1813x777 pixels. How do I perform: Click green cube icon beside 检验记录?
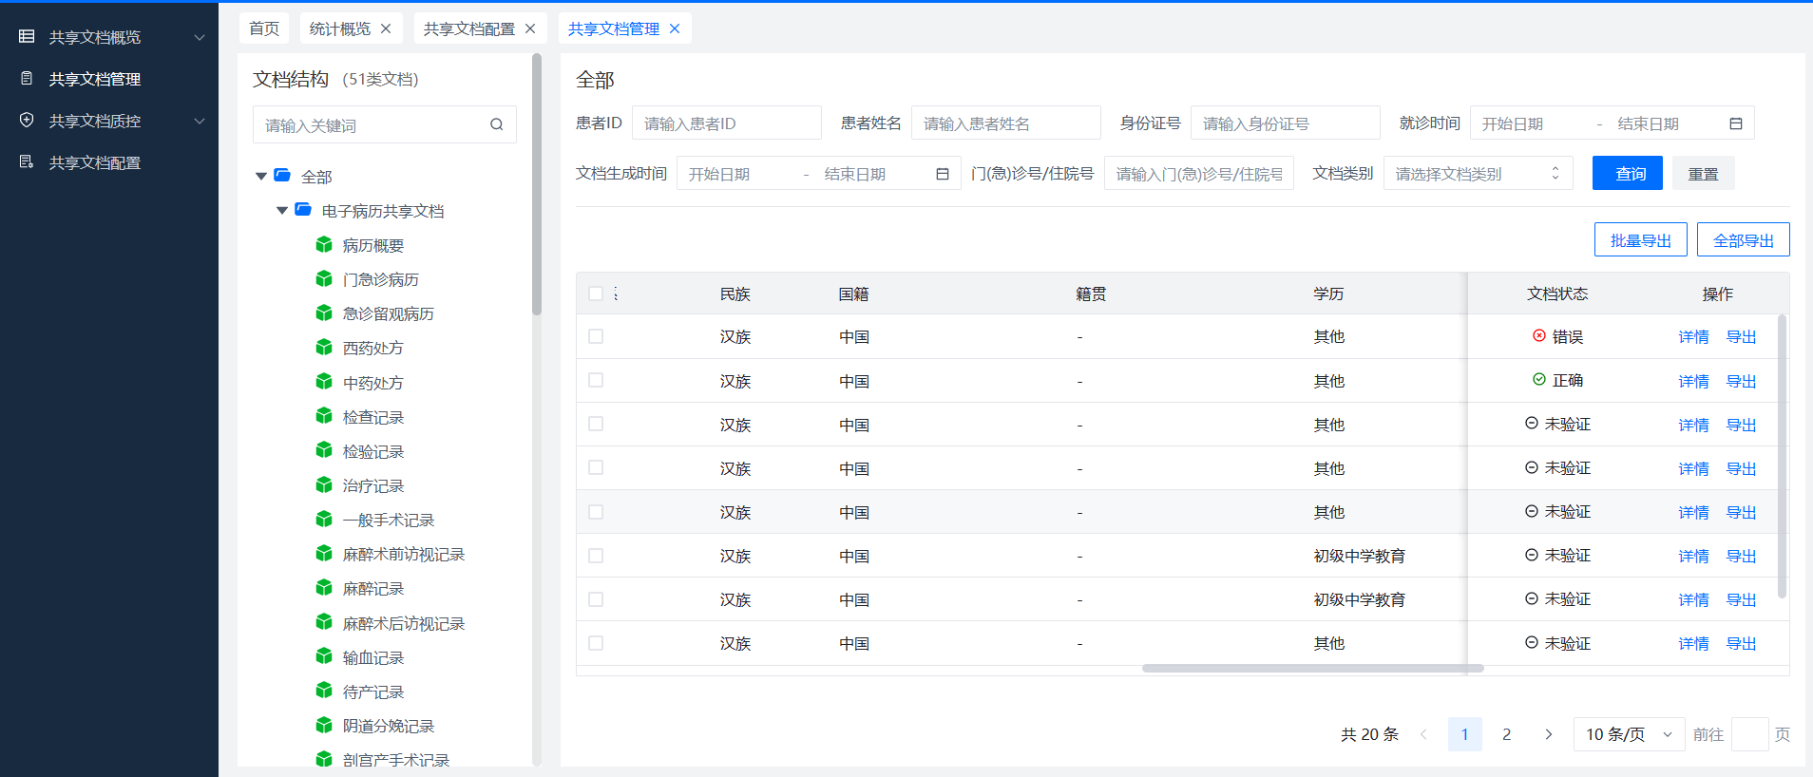(x=324, y=451)
